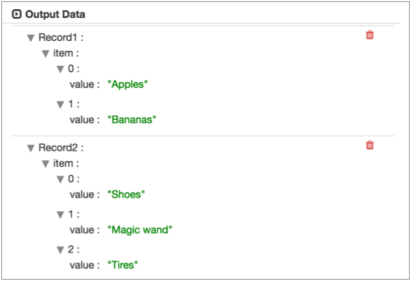Select the "Magic wand" value
The width and height of the screenshot is (411, 281).
click(x=139, y=230)
